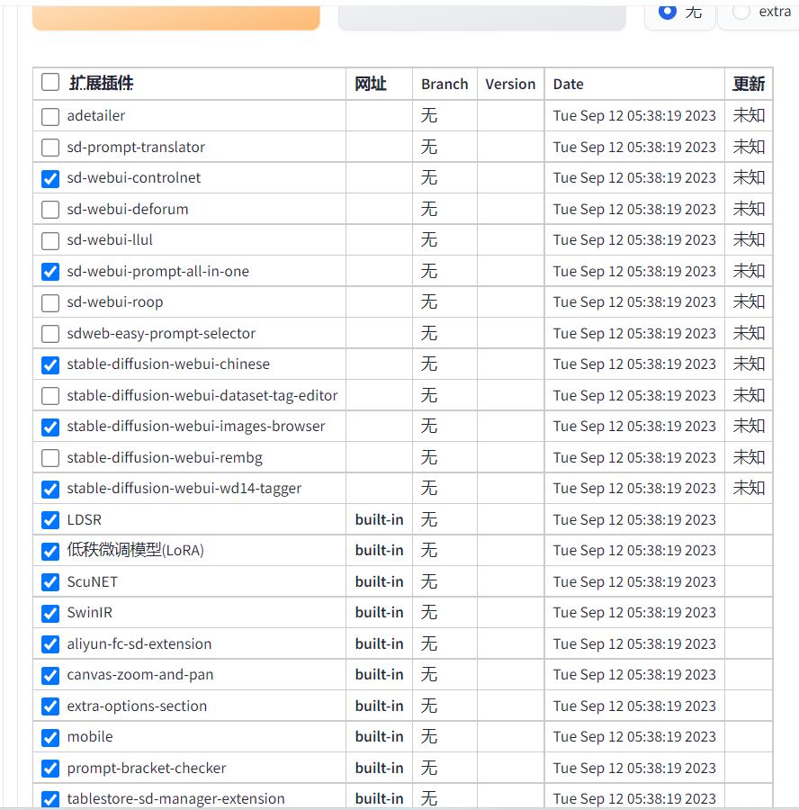This screenshot has width=799, height=810.
Task: Uncheck the sd-webui-controlnet extension
Action: (x=50, y=178)
